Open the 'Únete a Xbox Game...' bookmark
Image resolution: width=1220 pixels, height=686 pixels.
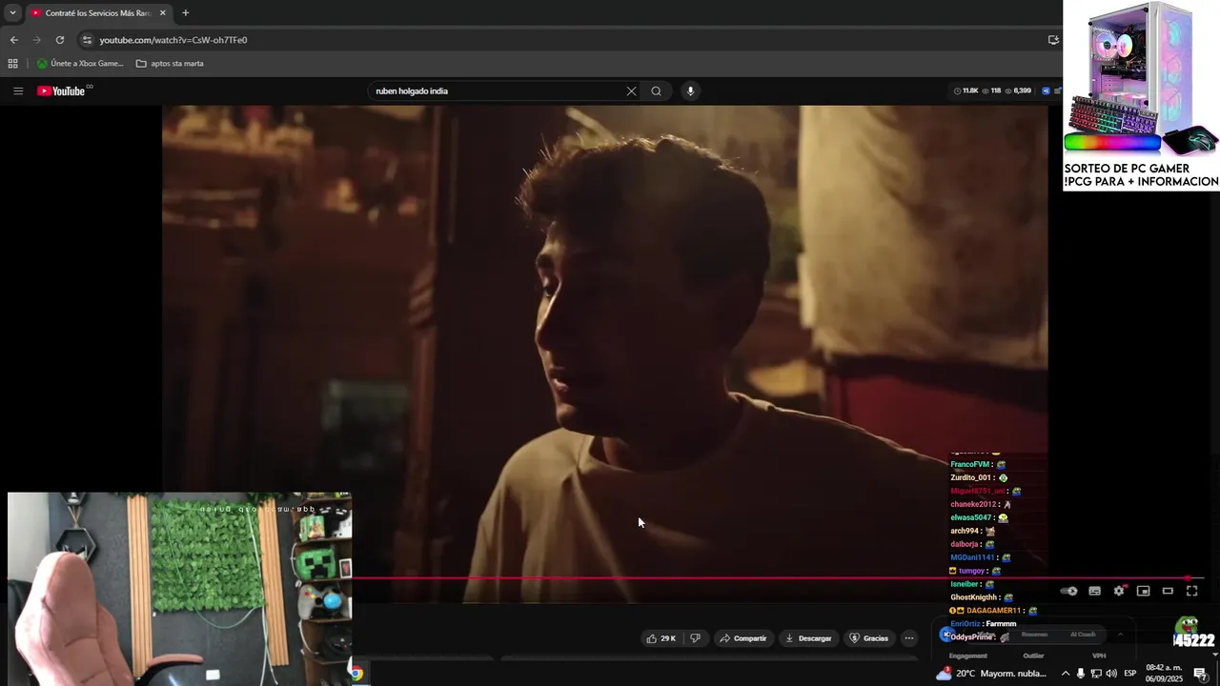80,64
